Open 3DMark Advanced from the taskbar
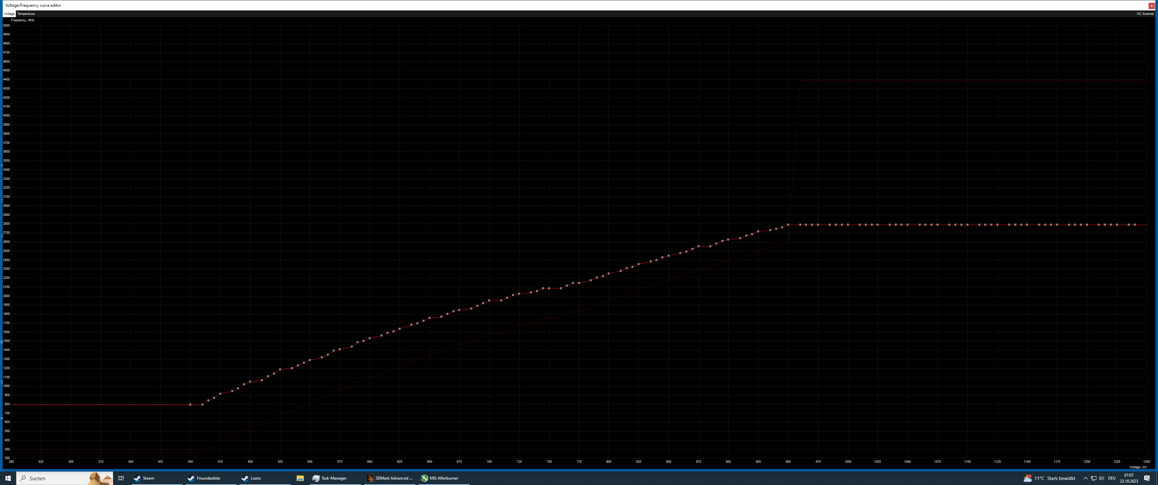1158x485 pixels. (x=389, y=478)
